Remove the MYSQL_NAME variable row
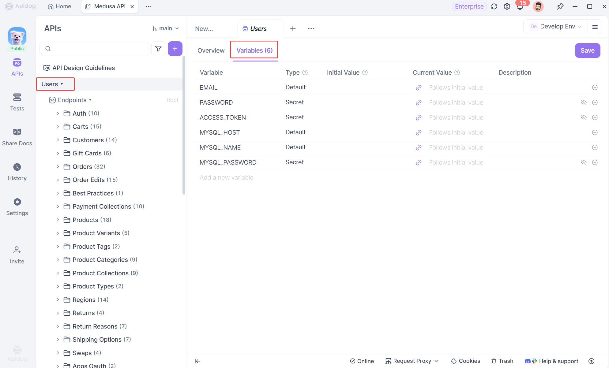 595,147
